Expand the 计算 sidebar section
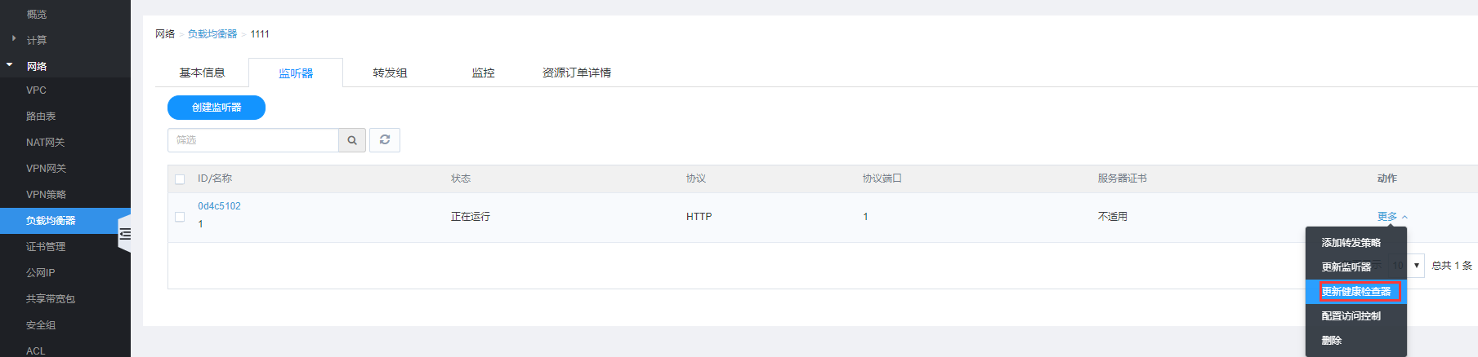 point(36,40)
